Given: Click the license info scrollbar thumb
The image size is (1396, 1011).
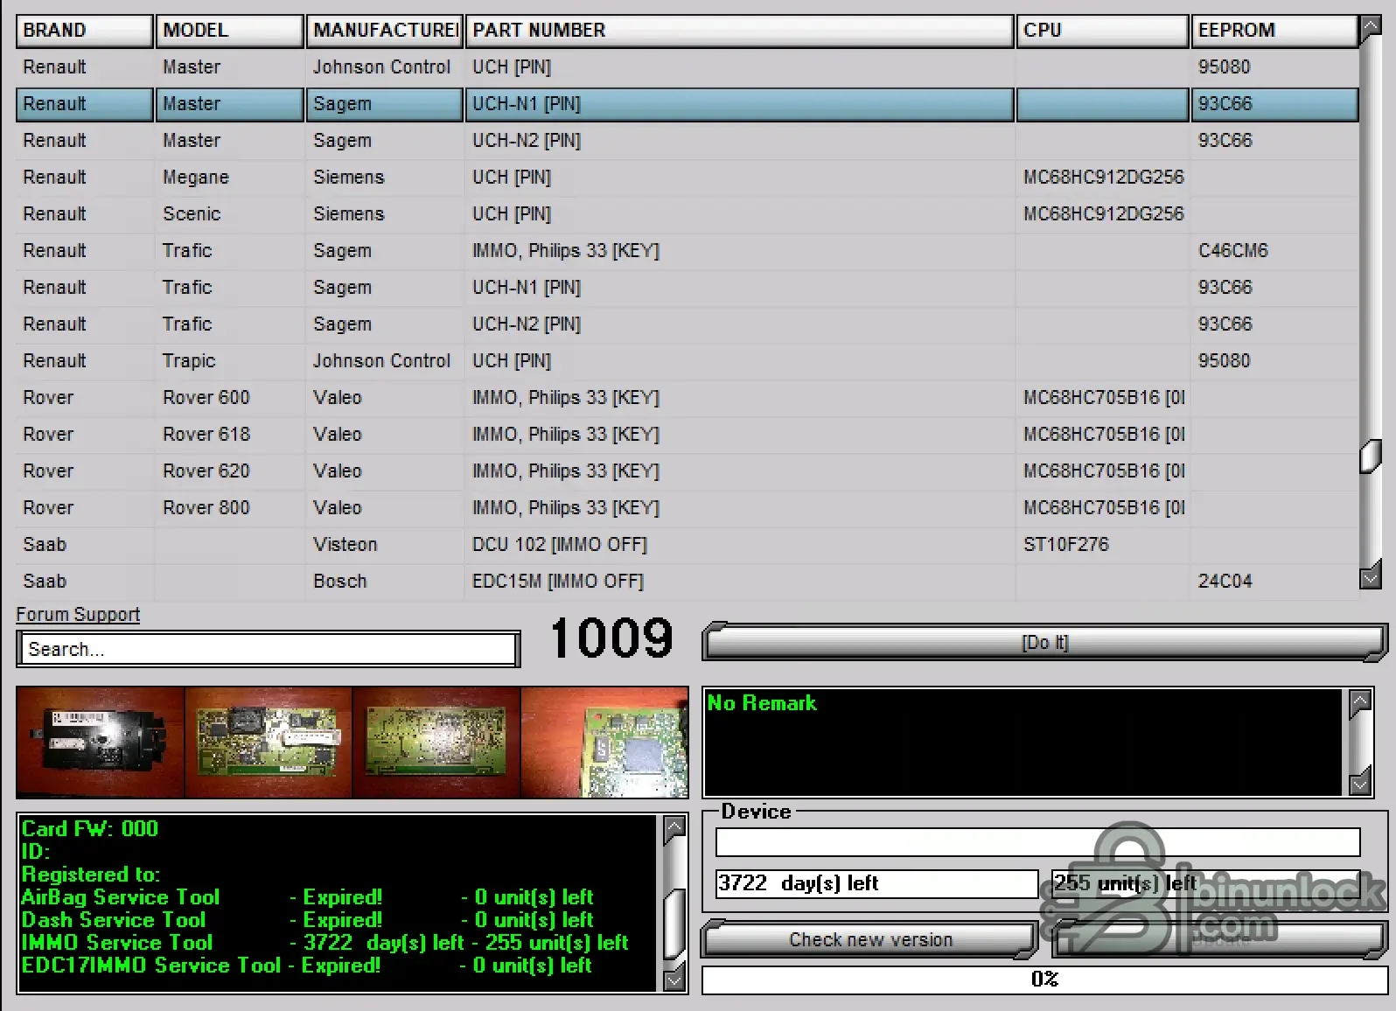Looking at the screenshot, I should click(x=674, y=924).
